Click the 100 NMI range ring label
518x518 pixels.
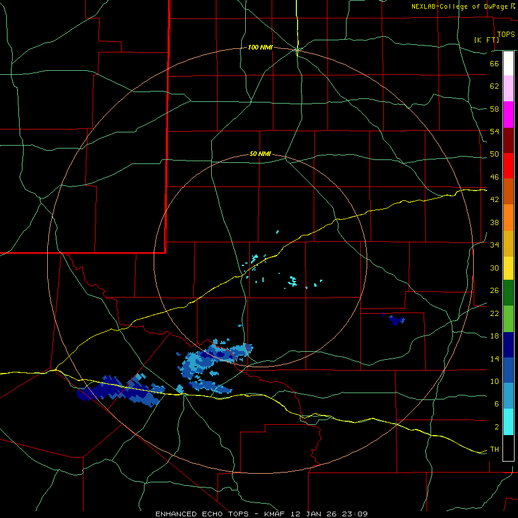click(260, 48)
